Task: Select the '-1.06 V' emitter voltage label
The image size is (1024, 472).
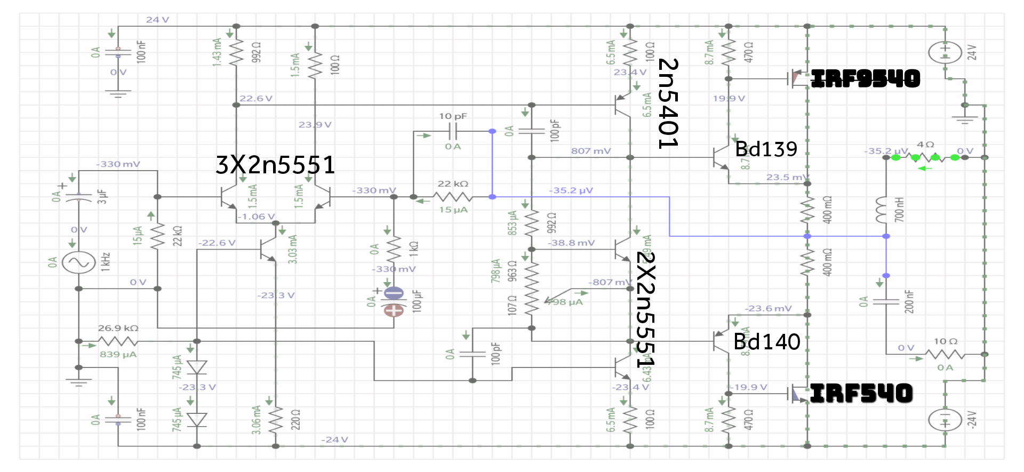Action: tap(257, 217)
